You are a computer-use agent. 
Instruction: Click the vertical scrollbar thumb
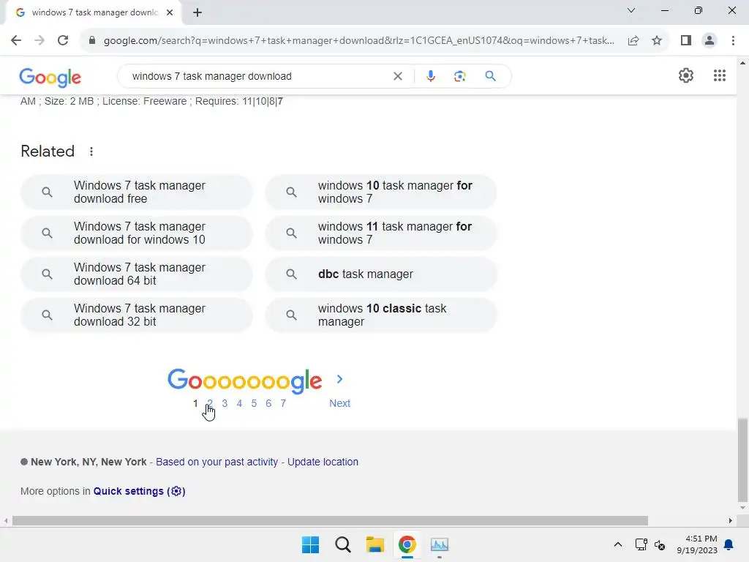[x=743, y=460]
